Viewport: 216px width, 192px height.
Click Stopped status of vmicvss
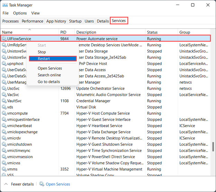coord(154,163)
